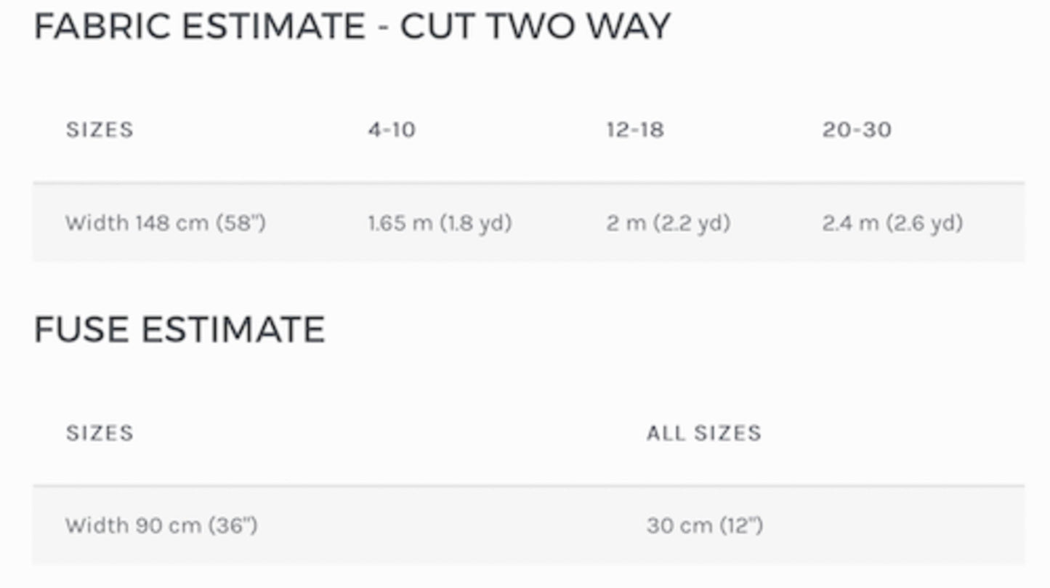Image resolution: width=1050 pixels, height=588 pixels.
Task: Click the Fuse Estimate heading
Action: click(179, 329)
